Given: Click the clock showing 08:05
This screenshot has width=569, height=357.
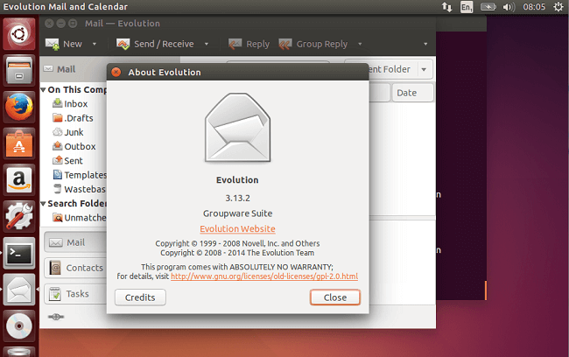Looking at the screenshot, I should click(534, 7).
